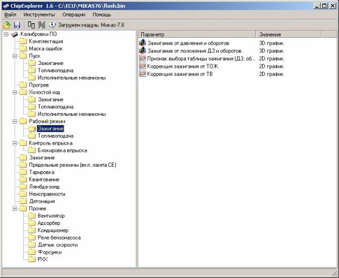Click 3D chart icon for Зажигание от давления и оборотов
The image size is (339, 278).
[x=143, y=43]
